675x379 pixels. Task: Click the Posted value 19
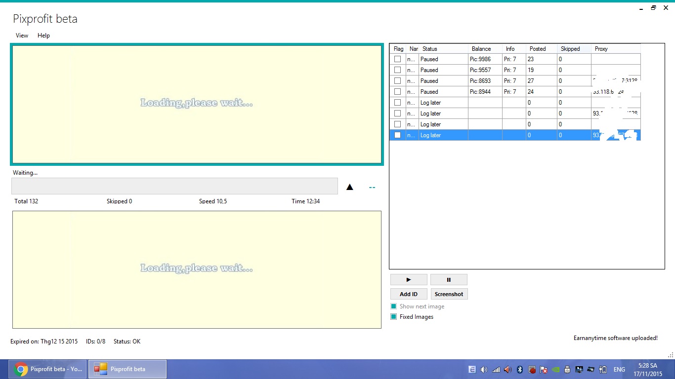[x=531, y=70]
